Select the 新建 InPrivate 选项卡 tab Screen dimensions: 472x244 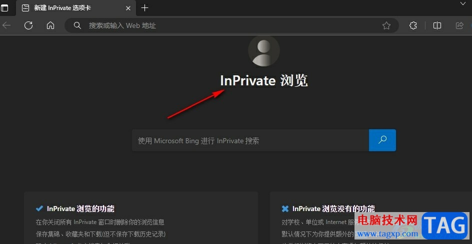click(76, 8)
